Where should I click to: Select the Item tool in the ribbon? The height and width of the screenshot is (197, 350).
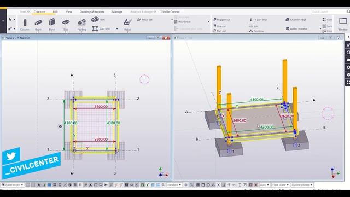pyautogui.click(x=98, y=20)
